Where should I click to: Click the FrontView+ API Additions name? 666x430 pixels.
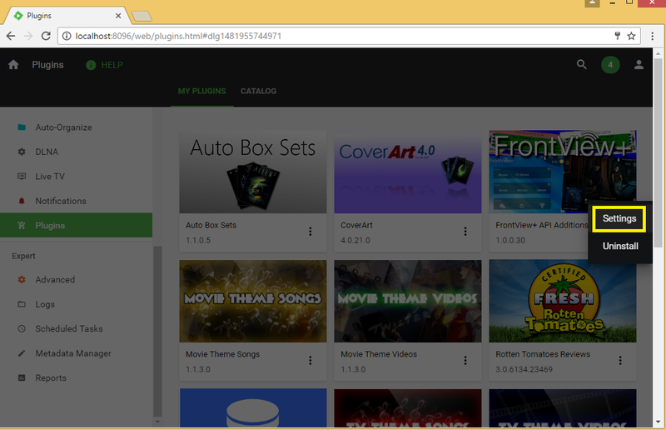coord(542,226)
